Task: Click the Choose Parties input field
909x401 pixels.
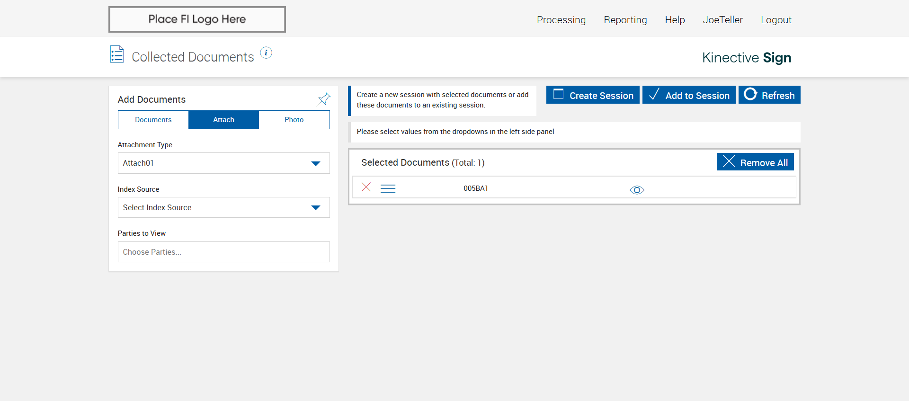Action: point(223,252)
